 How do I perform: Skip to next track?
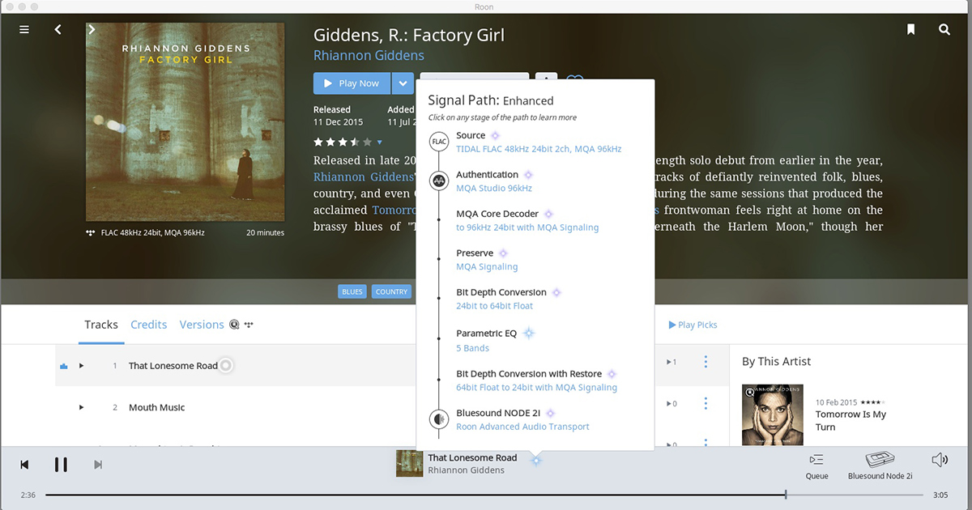pos(98,464)
